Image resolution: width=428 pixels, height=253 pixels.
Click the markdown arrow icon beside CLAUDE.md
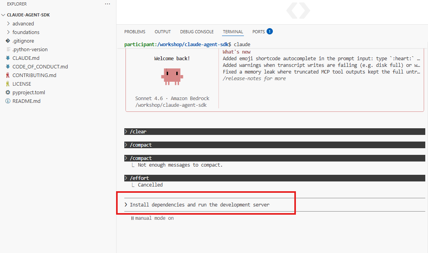tap(8, 58)
